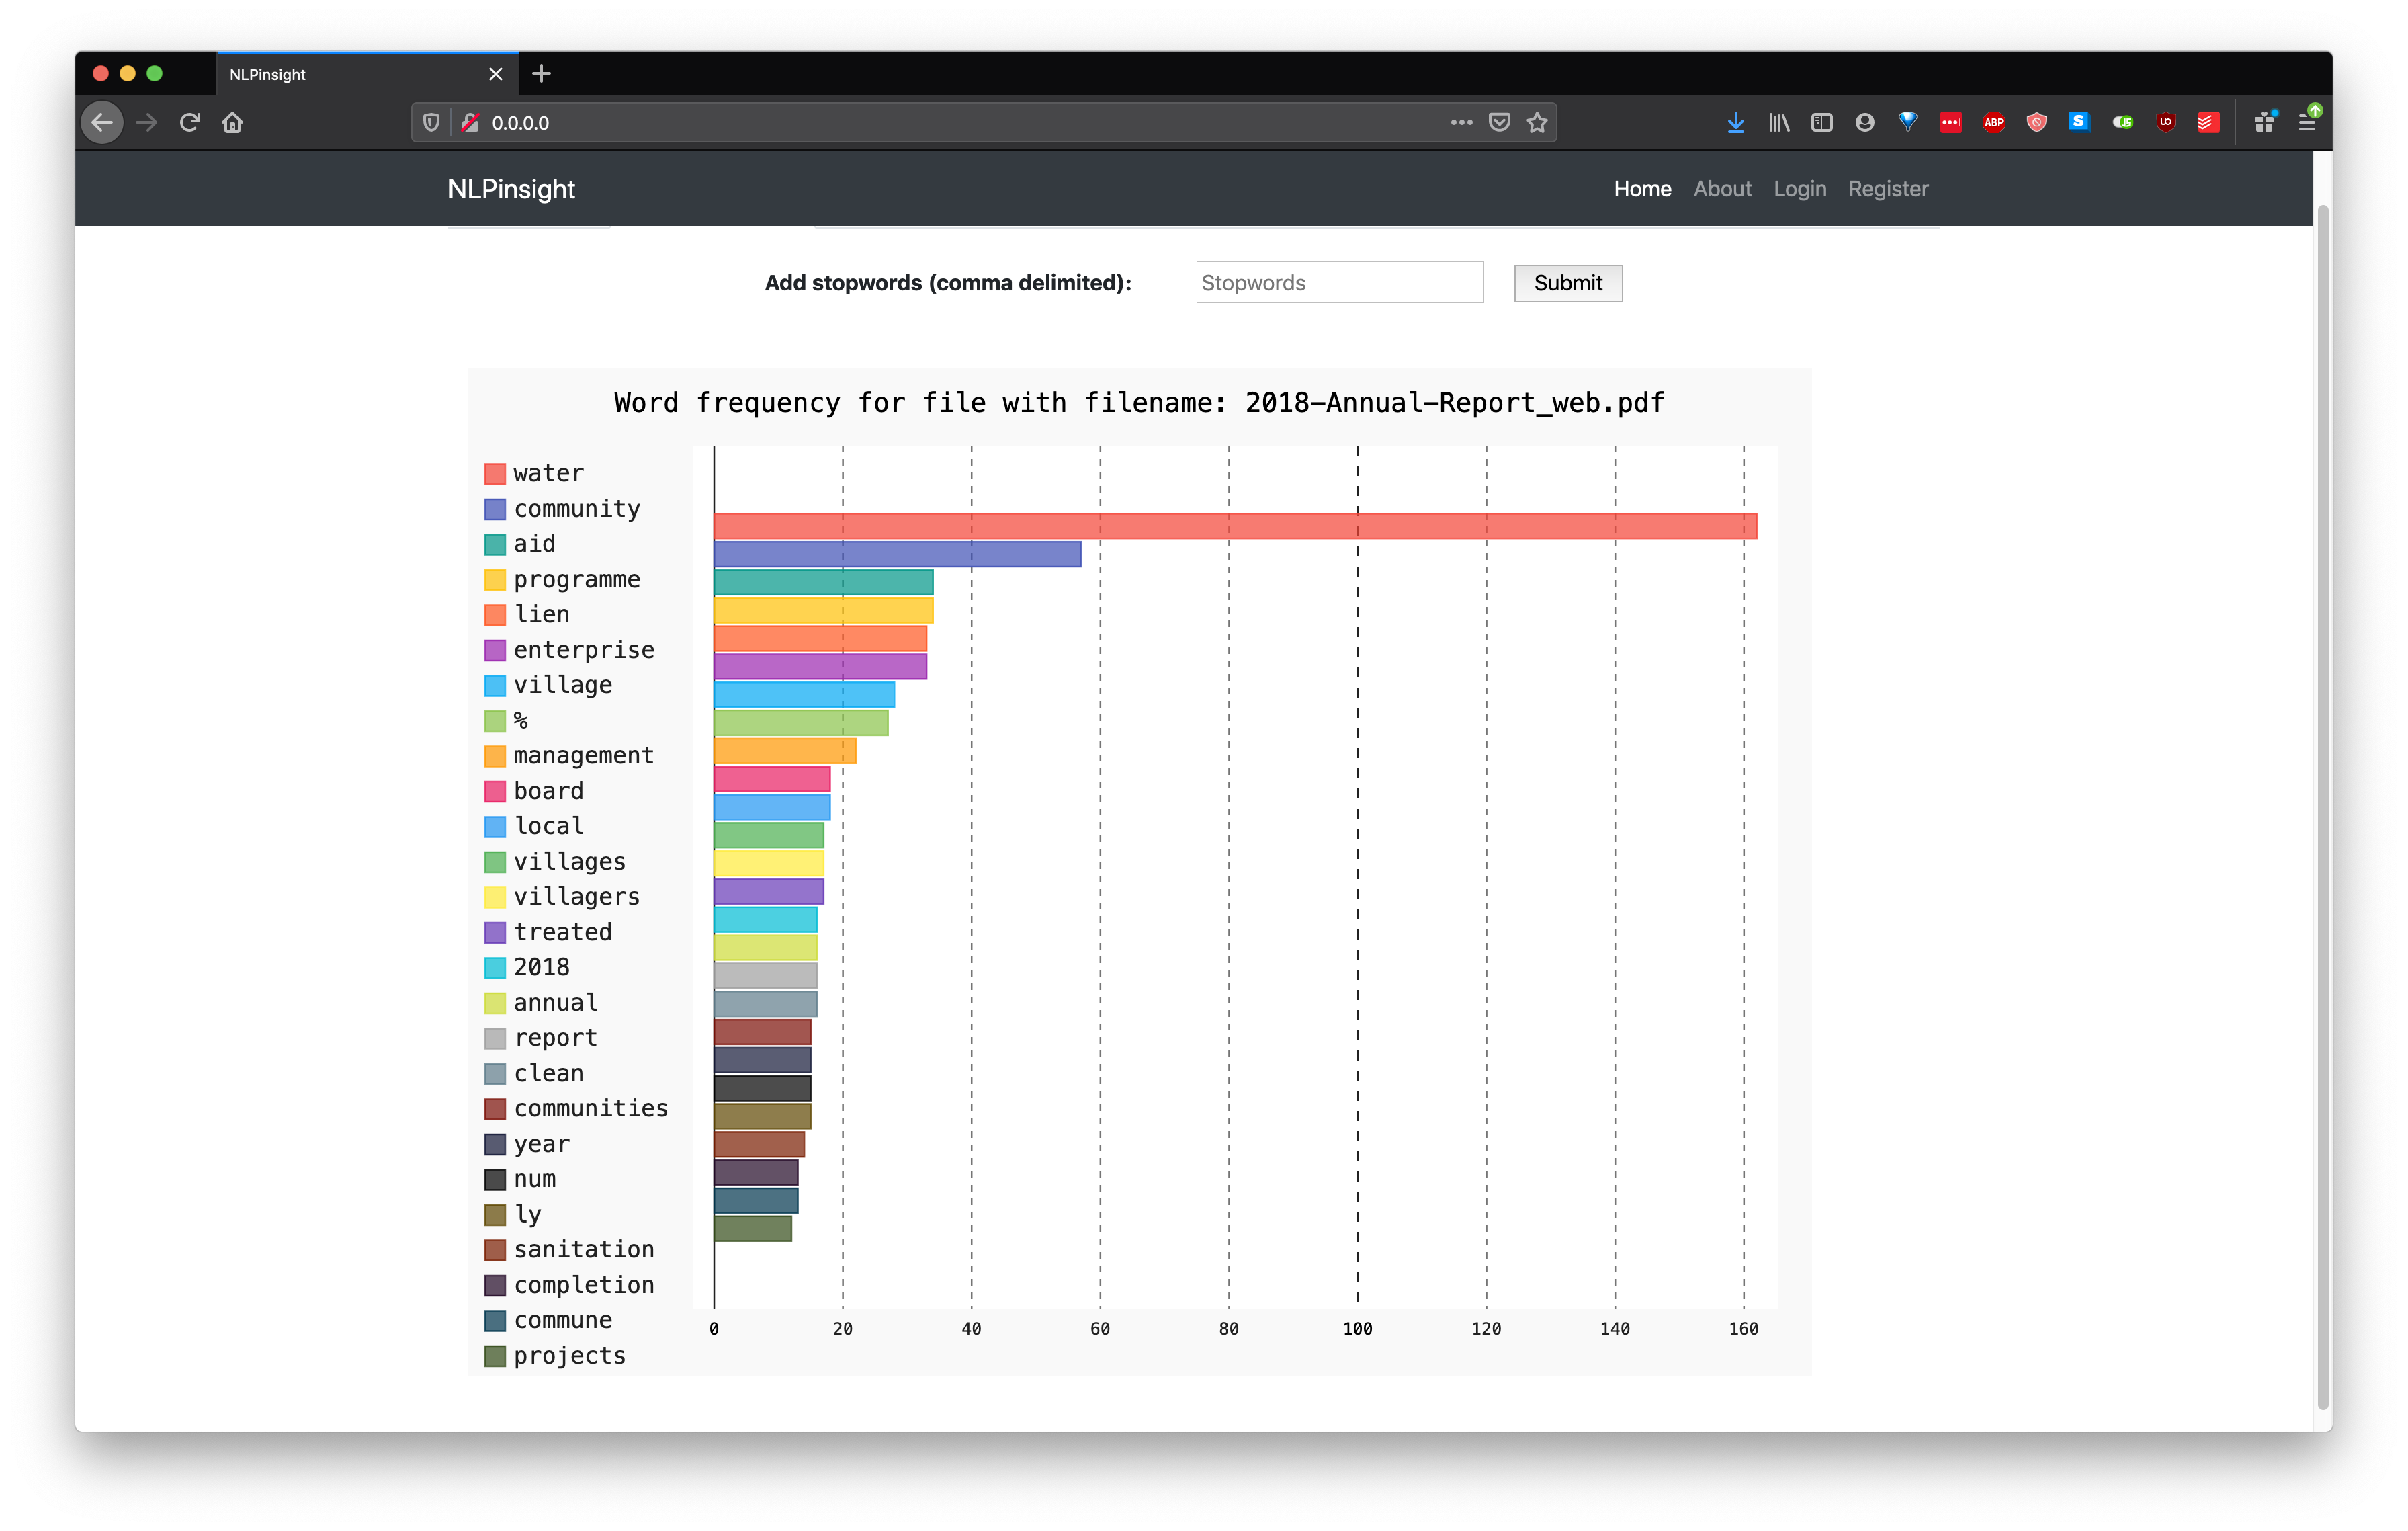Open the Library bookshelf icon

pos(1778,123)
